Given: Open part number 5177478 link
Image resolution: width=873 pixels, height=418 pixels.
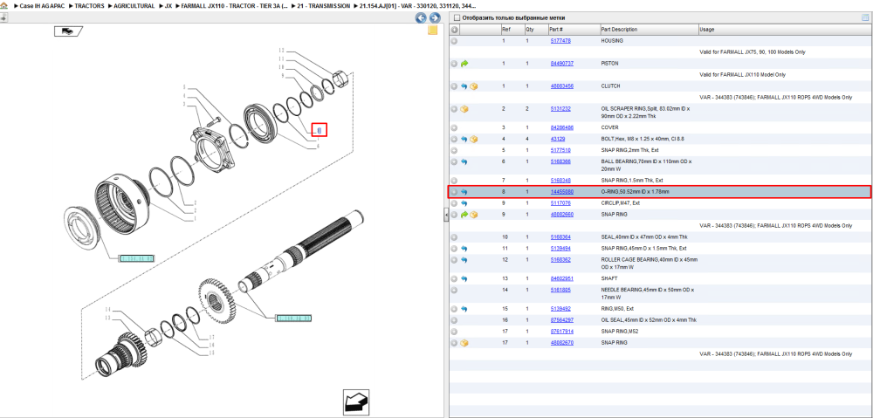Looking at the screenshot, I should click(x=560, y=41).
